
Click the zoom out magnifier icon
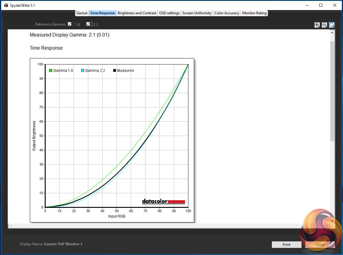324,25
